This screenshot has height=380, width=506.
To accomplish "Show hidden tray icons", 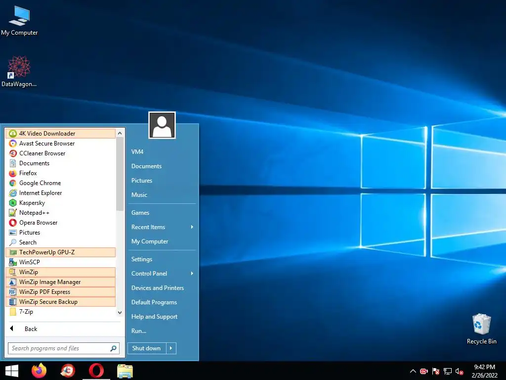I will click(x=413, y=371).
